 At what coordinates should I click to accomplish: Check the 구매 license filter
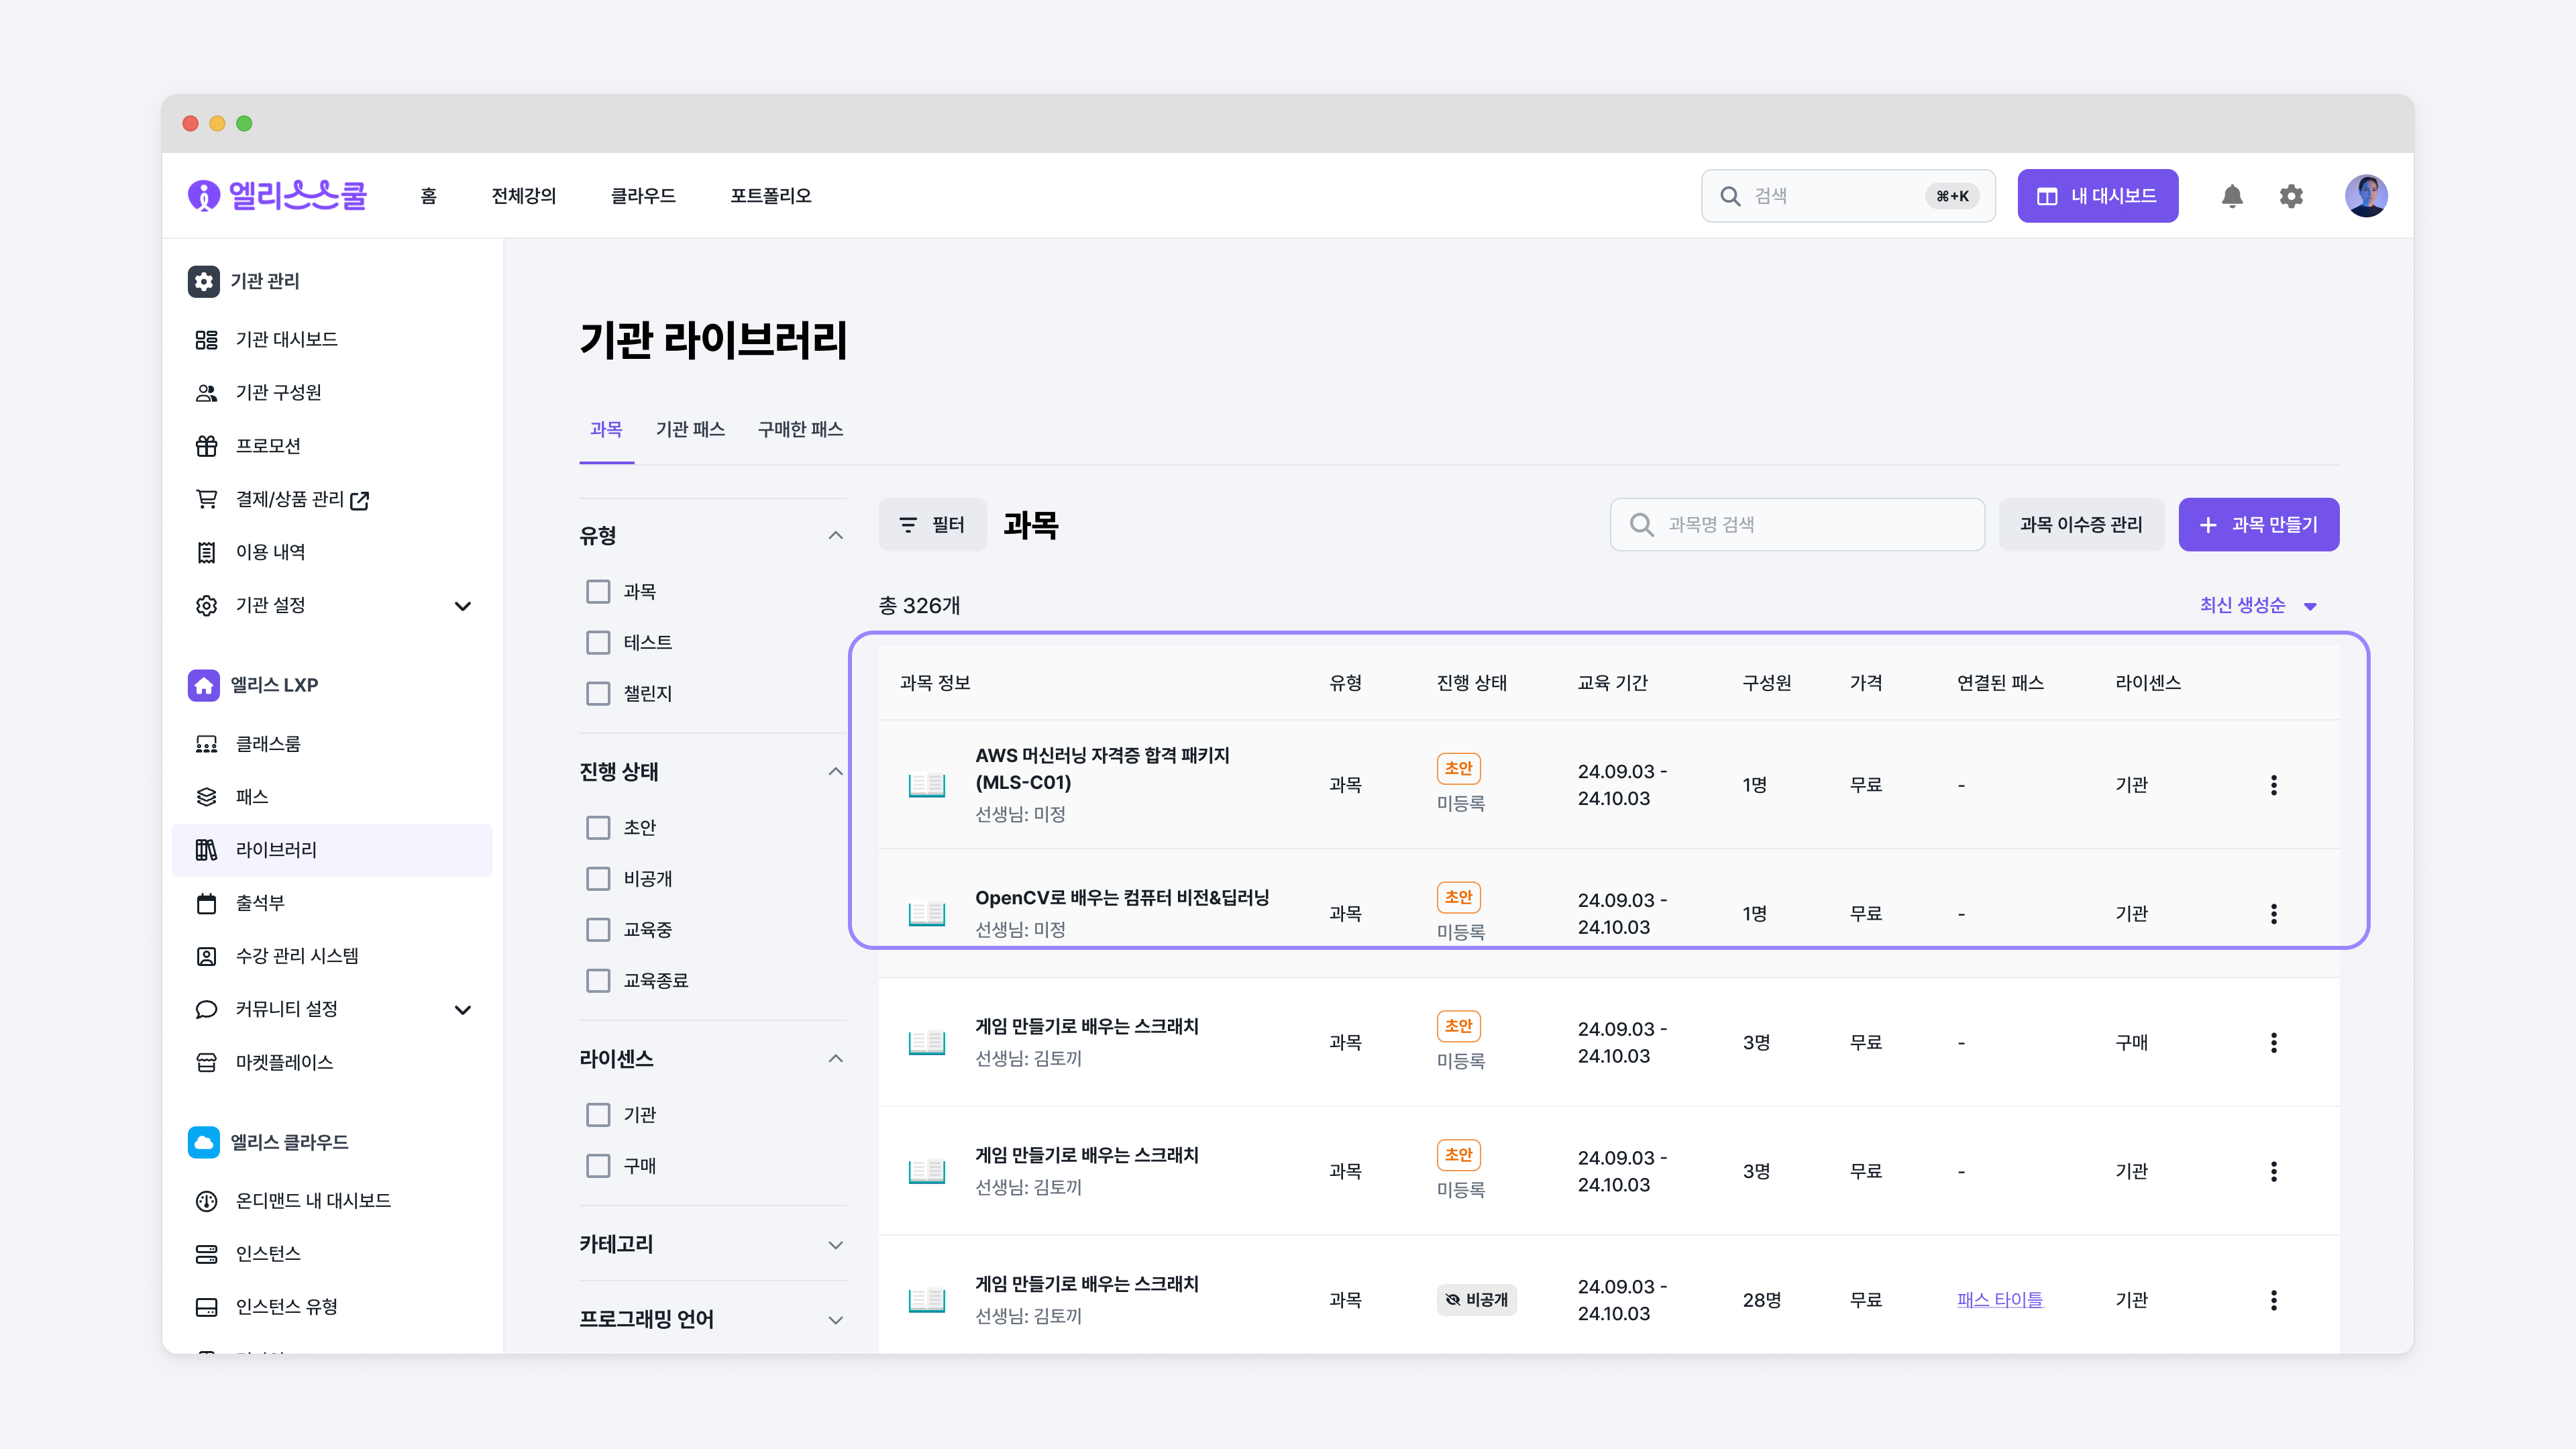point(598,1166)
